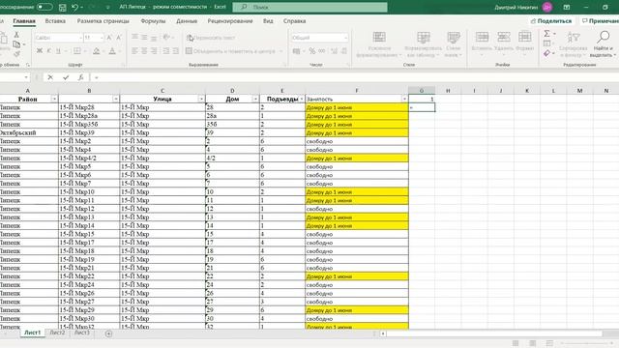
Task: Click the Delete cells icon
Action: point(503,37)
